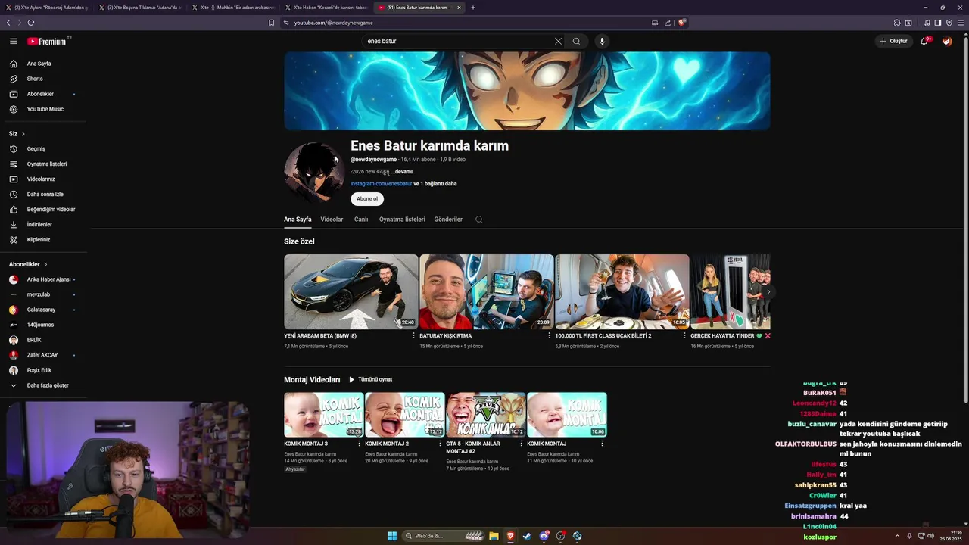Click the search magnifier button

click(576, 41)
